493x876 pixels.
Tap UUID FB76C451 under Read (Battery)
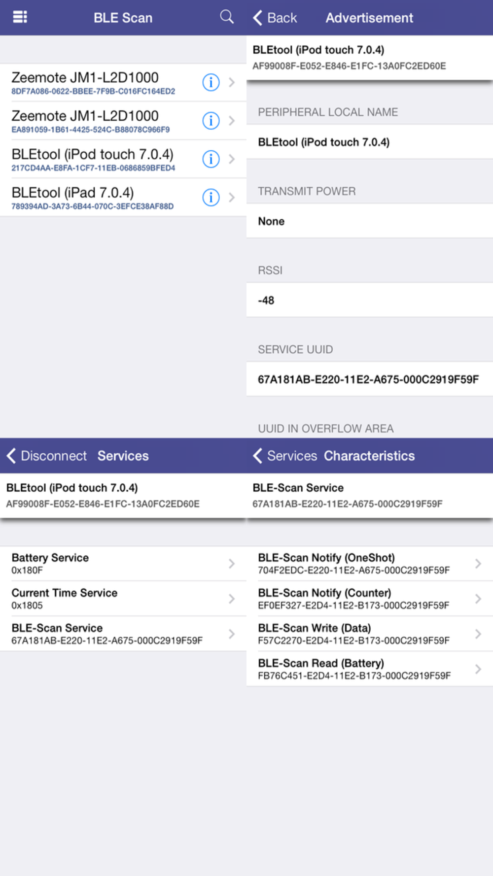tap(354, 675)
